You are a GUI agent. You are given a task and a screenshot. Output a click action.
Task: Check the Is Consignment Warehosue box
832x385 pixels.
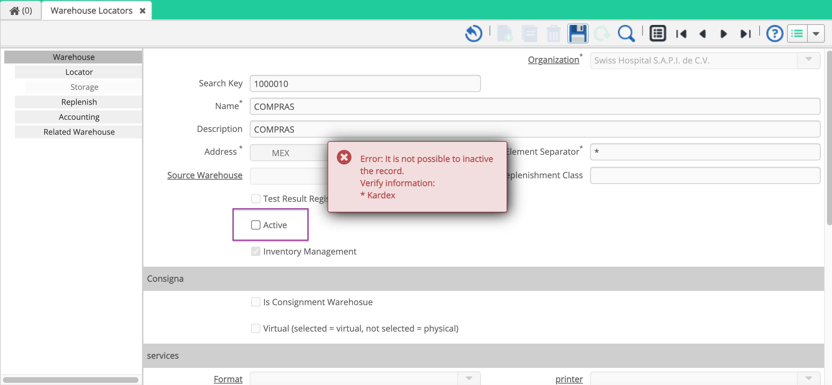pos(255,302)
